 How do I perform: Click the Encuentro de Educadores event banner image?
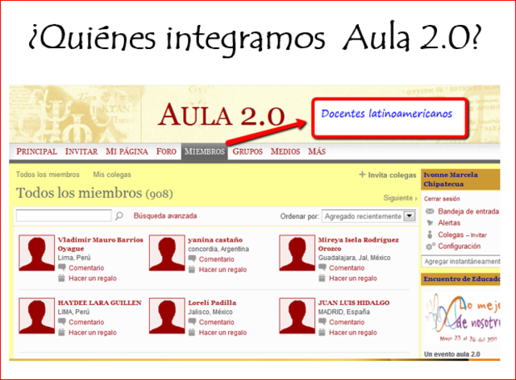462,317
